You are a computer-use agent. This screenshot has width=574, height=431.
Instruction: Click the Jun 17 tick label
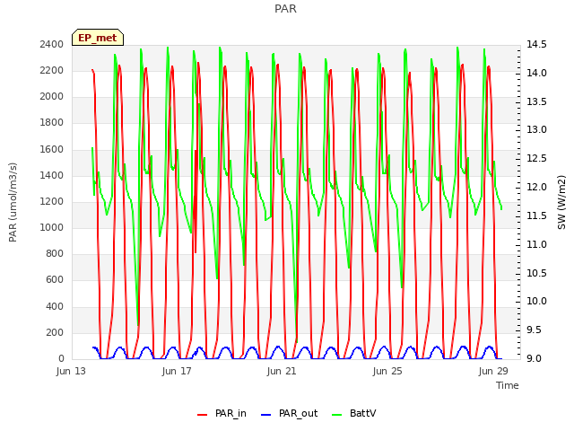point(177,371)
